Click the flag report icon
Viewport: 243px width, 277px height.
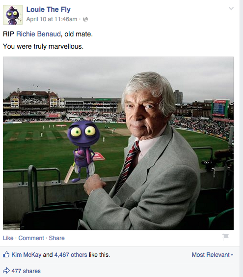pyautogui.click(x=225, y=237)
